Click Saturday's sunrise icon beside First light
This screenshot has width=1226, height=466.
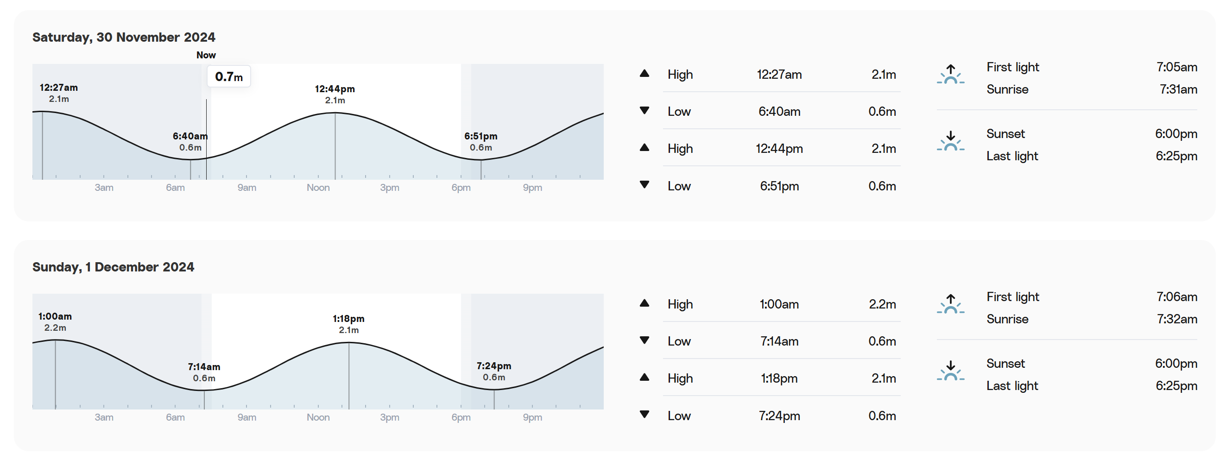[x=950, y=74]
